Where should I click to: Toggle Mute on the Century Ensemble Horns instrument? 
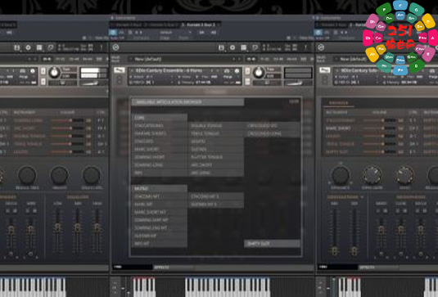pos(247,82)
